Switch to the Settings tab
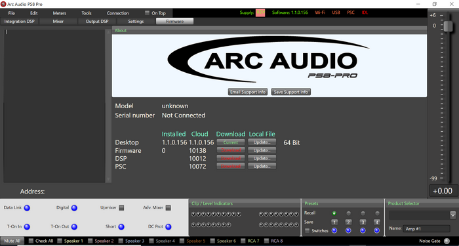Image resolution: width=459 pixels, height=246 pixels. point(136,22)
